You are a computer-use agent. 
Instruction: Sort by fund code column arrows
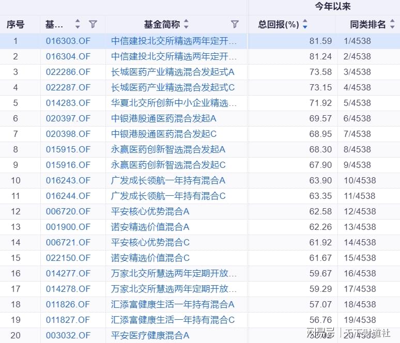pos(78,24)
